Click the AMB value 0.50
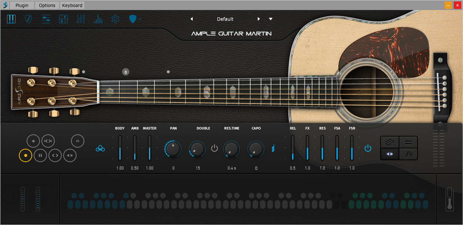The image size is (463, 225). [x=135, y=168]
